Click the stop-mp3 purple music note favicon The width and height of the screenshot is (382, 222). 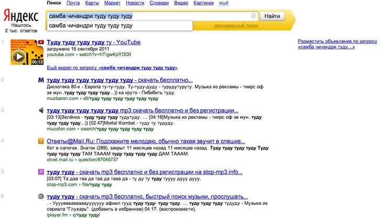(x=41, y=171)
